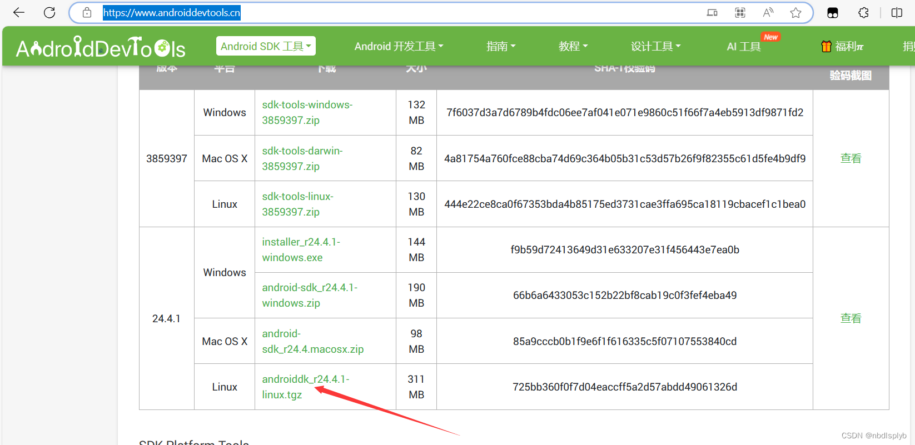Select the hash f9b59d72413649d31e633207e31f456443e7ea0b
915x445 pixels.
coord(625,249)
